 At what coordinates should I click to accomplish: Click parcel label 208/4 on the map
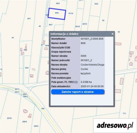(25, 122)
